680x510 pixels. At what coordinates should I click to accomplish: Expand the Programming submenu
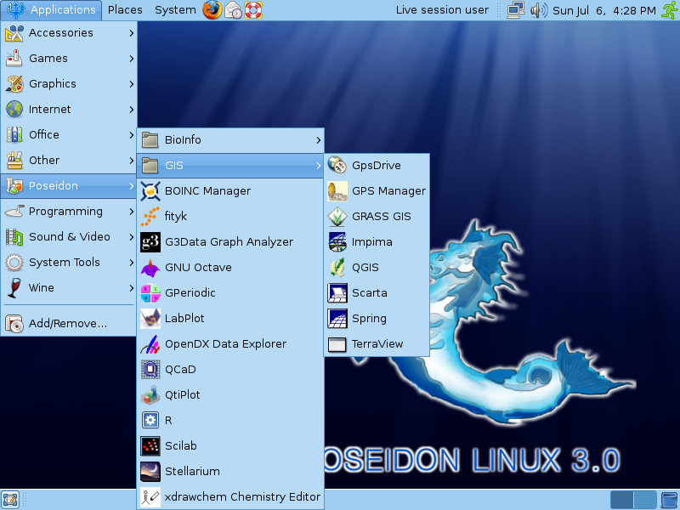click(x=69, y=211)
